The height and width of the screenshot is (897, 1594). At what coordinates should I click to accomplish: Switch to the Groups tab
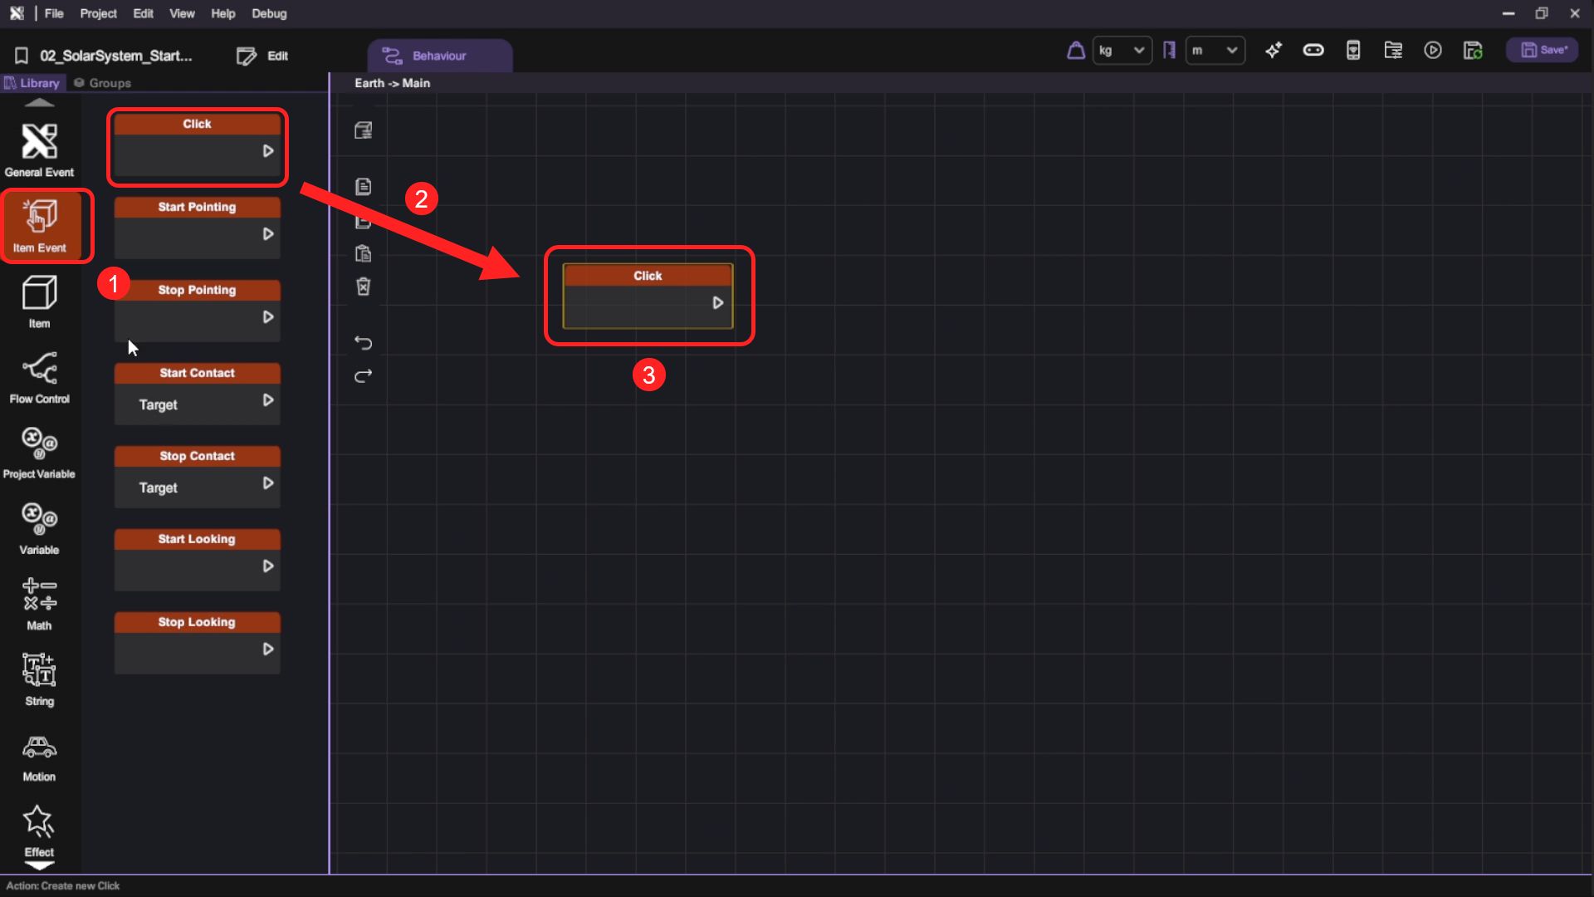coord(103,83)
